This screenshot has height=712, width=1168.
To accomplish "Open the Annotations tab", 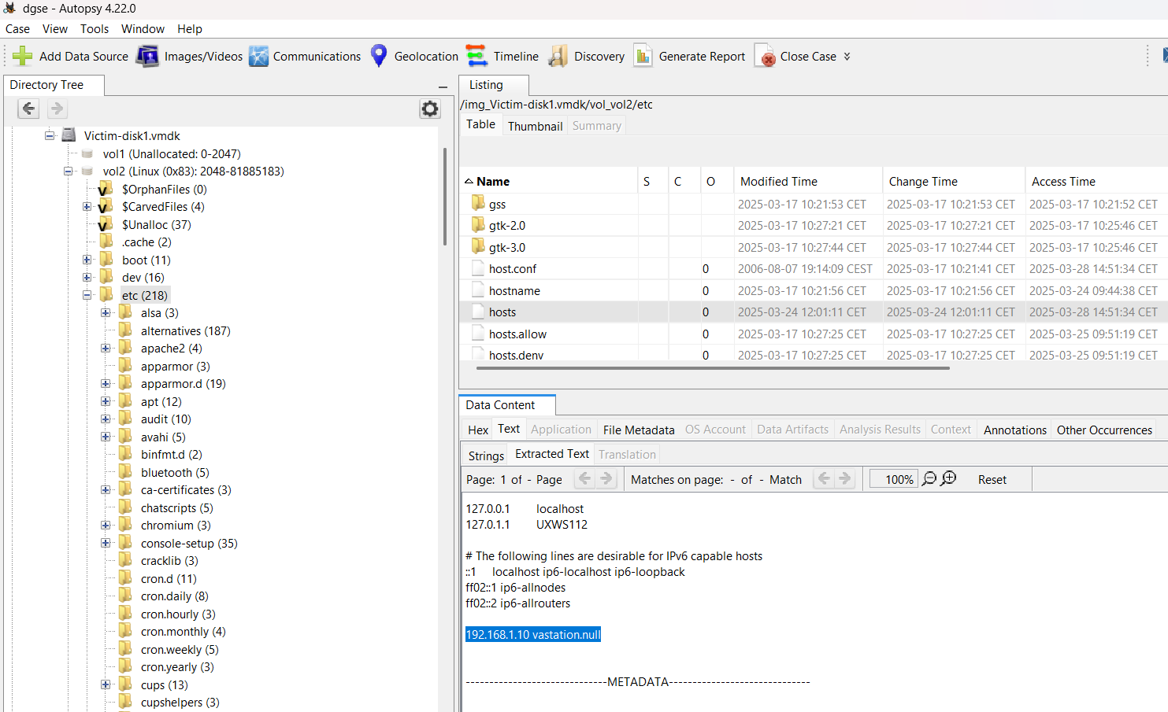I will pos(1015,430).
